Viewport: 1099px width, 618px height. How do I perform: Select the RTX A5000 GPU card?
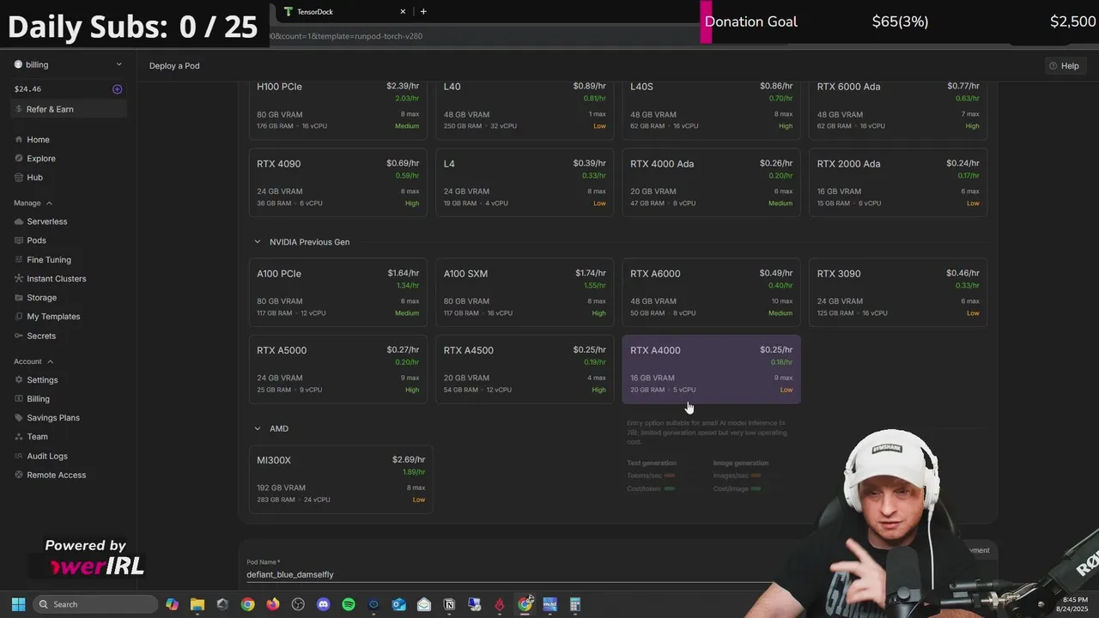click(338, 369)
